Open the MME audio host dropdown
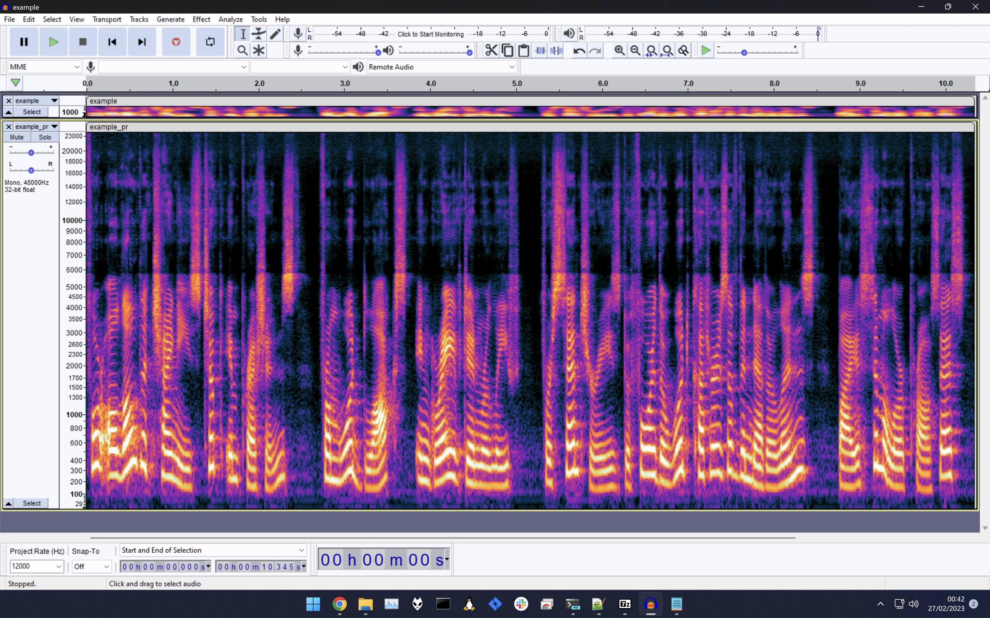Image resolution: width=990 pixels, height=618 pixels. point(44,67)
